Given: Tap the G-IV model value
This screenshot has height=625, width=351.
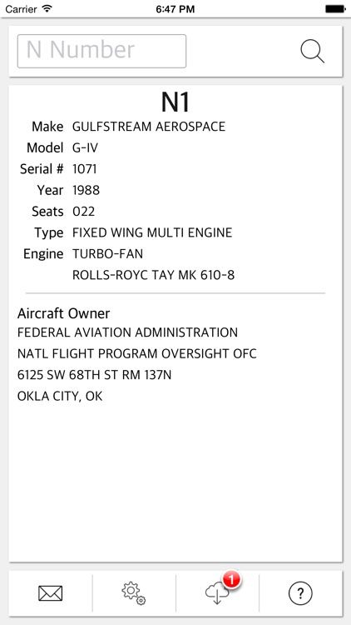Looking at the screenshot, I should 85,147.
